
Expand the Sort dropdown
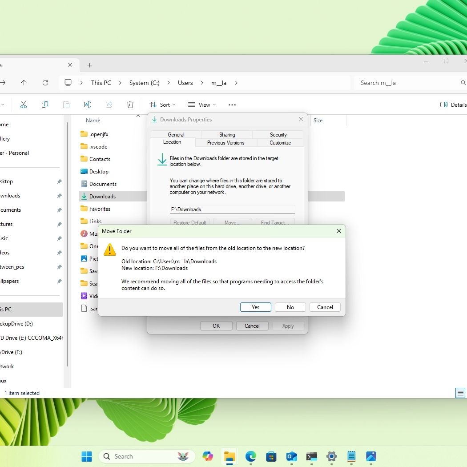click(x=163, y=105)
